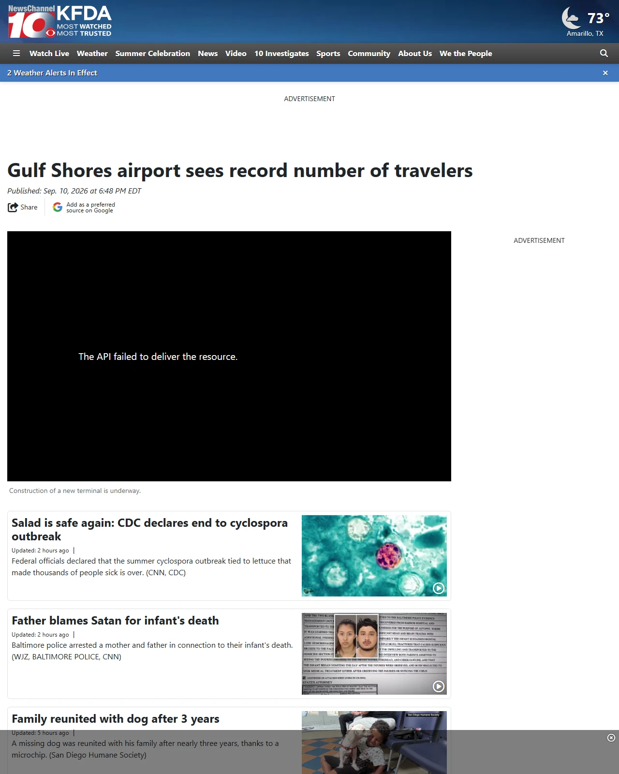Click the Baltimore police story summary text
The width and height of the screenshot is (619, 774).
(152, 651)
